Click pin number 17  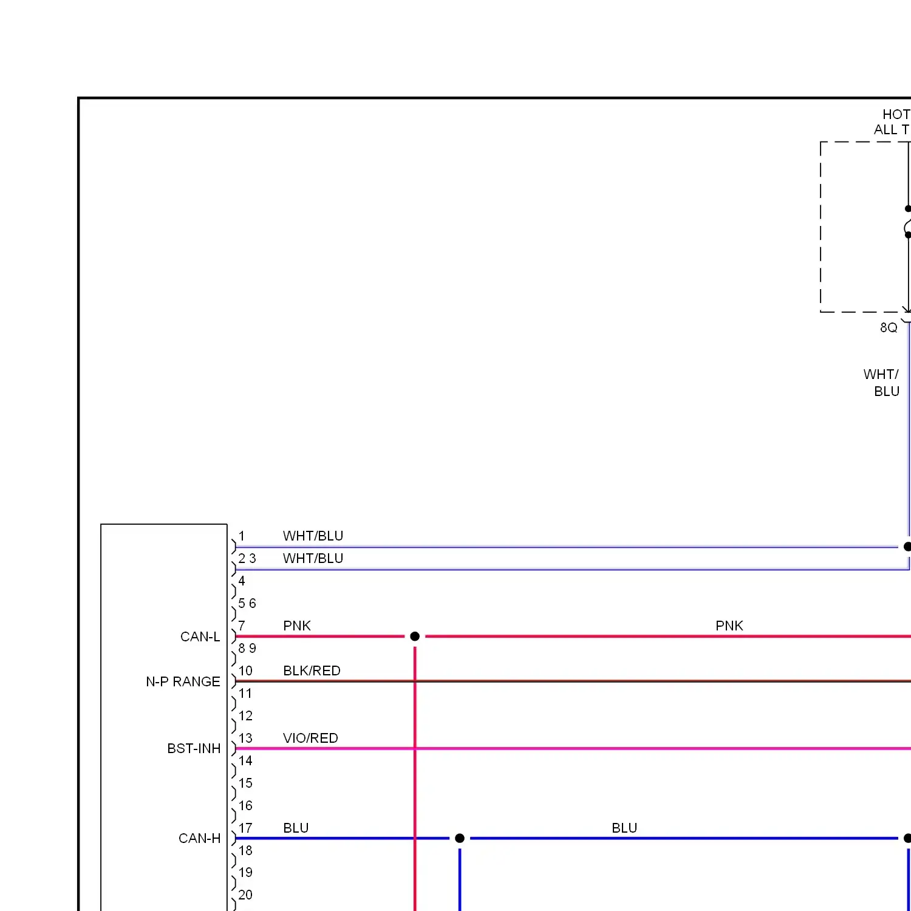[245, 828]
